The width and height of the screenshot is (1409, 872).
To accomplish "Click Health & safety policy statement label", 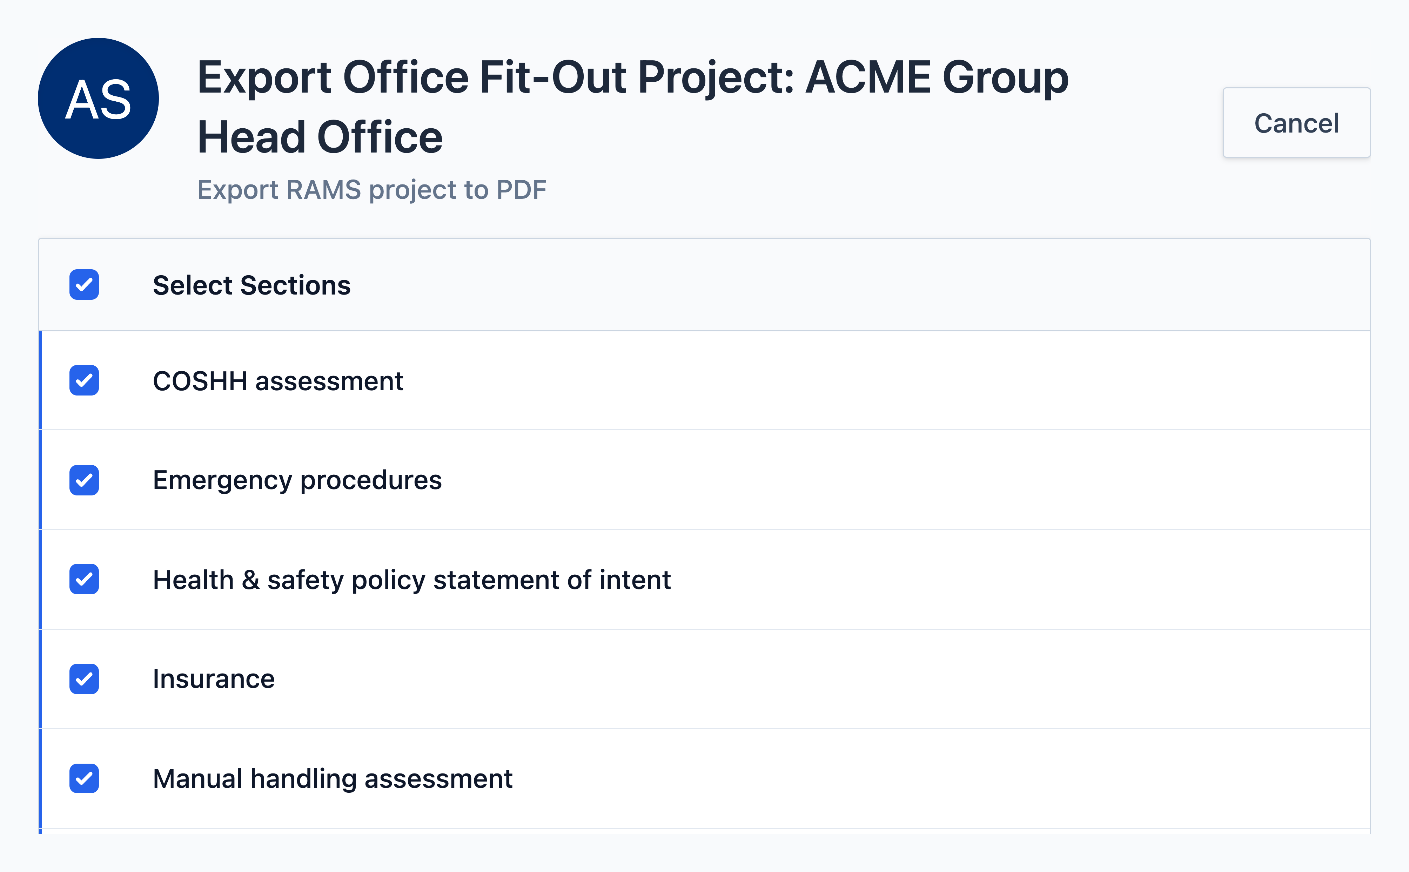I will (x=411, y=580).
